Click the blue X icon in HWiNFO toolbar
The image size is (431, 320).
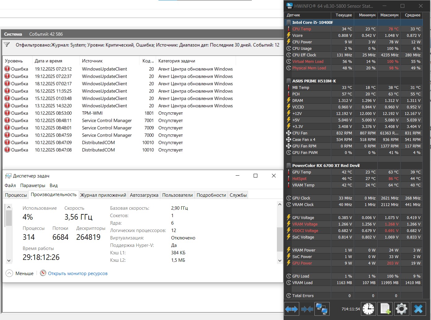coord(418,309)
